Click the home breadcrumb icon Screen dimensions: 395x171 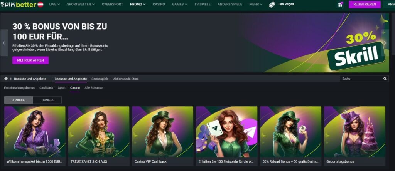6,79
